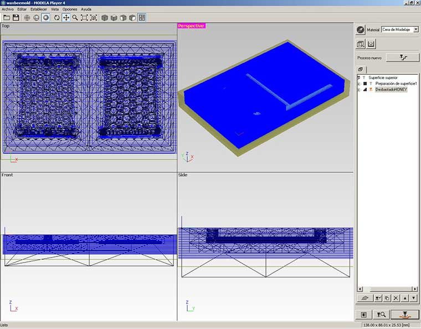Activate the Rotate view tool
This screenshot has width=421, height=329.
pos(57,18)
